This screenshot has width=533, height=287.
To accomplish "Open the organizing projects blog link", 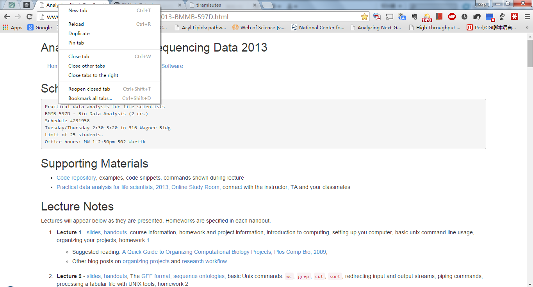I will [x=146, y=261].
